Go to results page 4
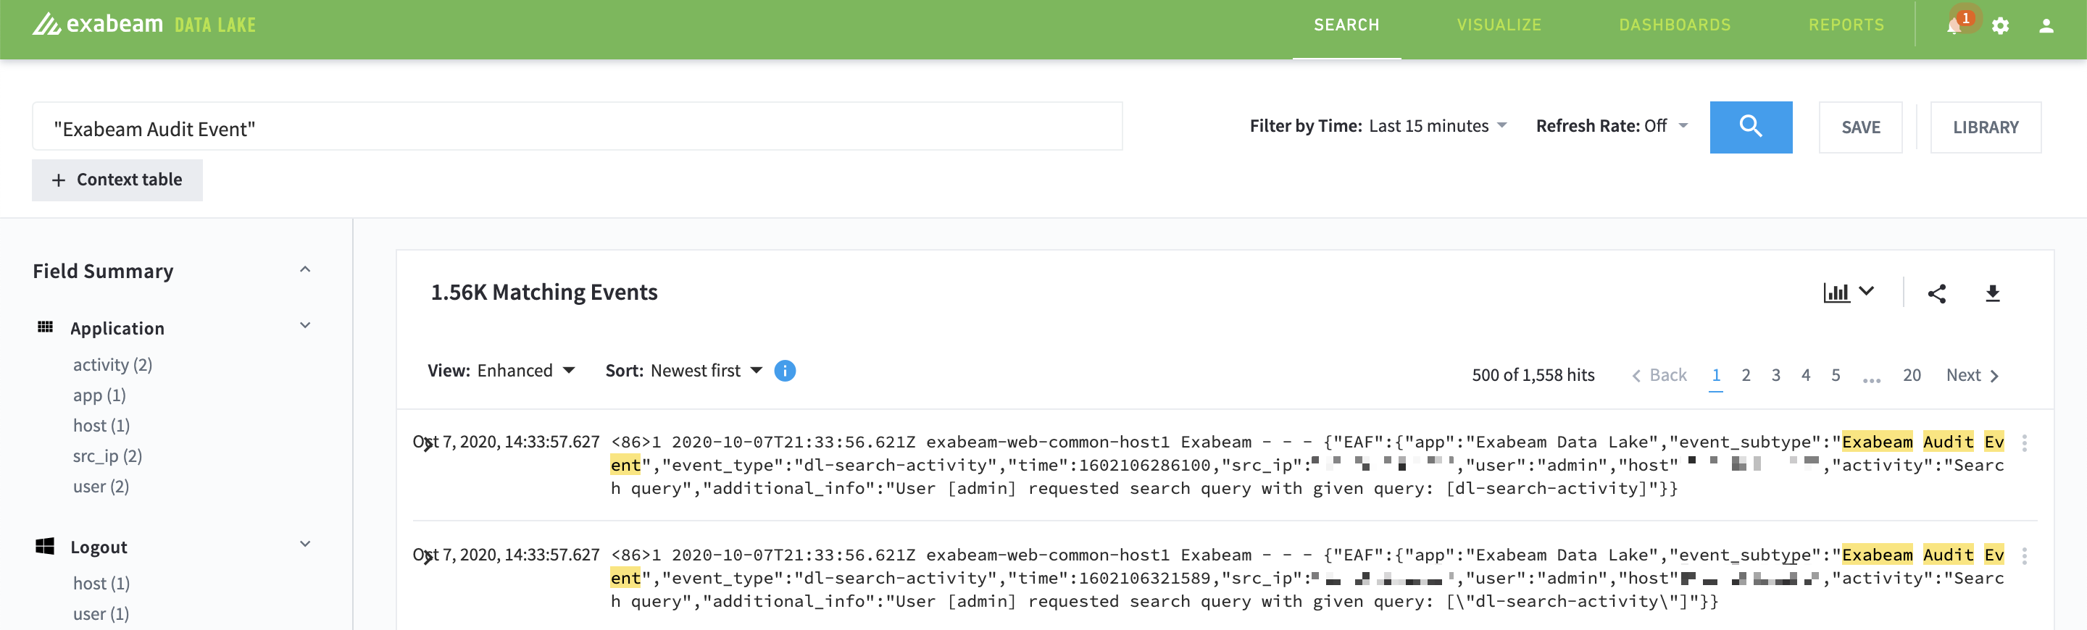2087x630 pixels. pyautogui.click(x=1805, y=375)
